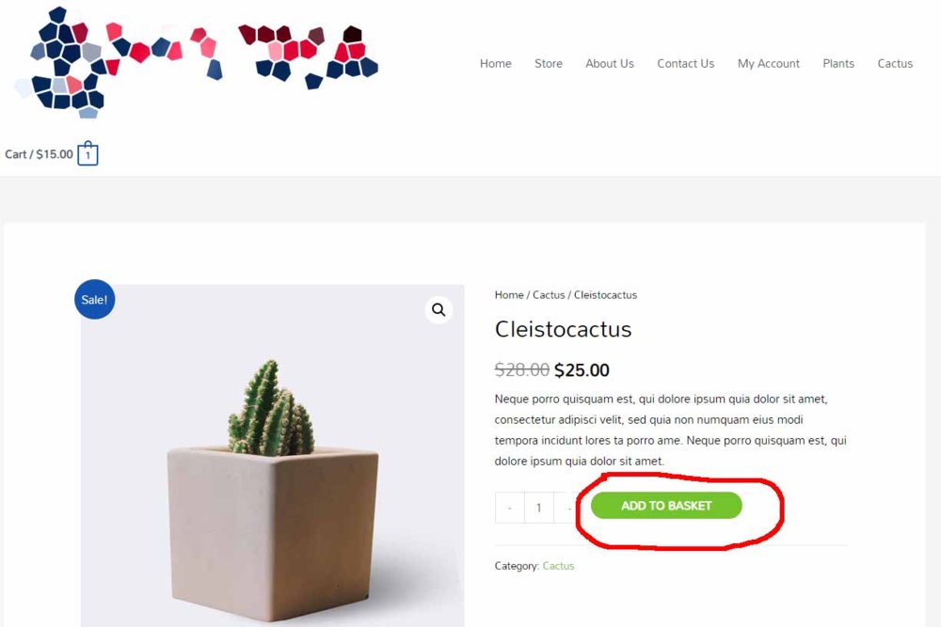Decrease quantity with the minus button
This screenshot has height=627, width=941.
click(509, 508)
